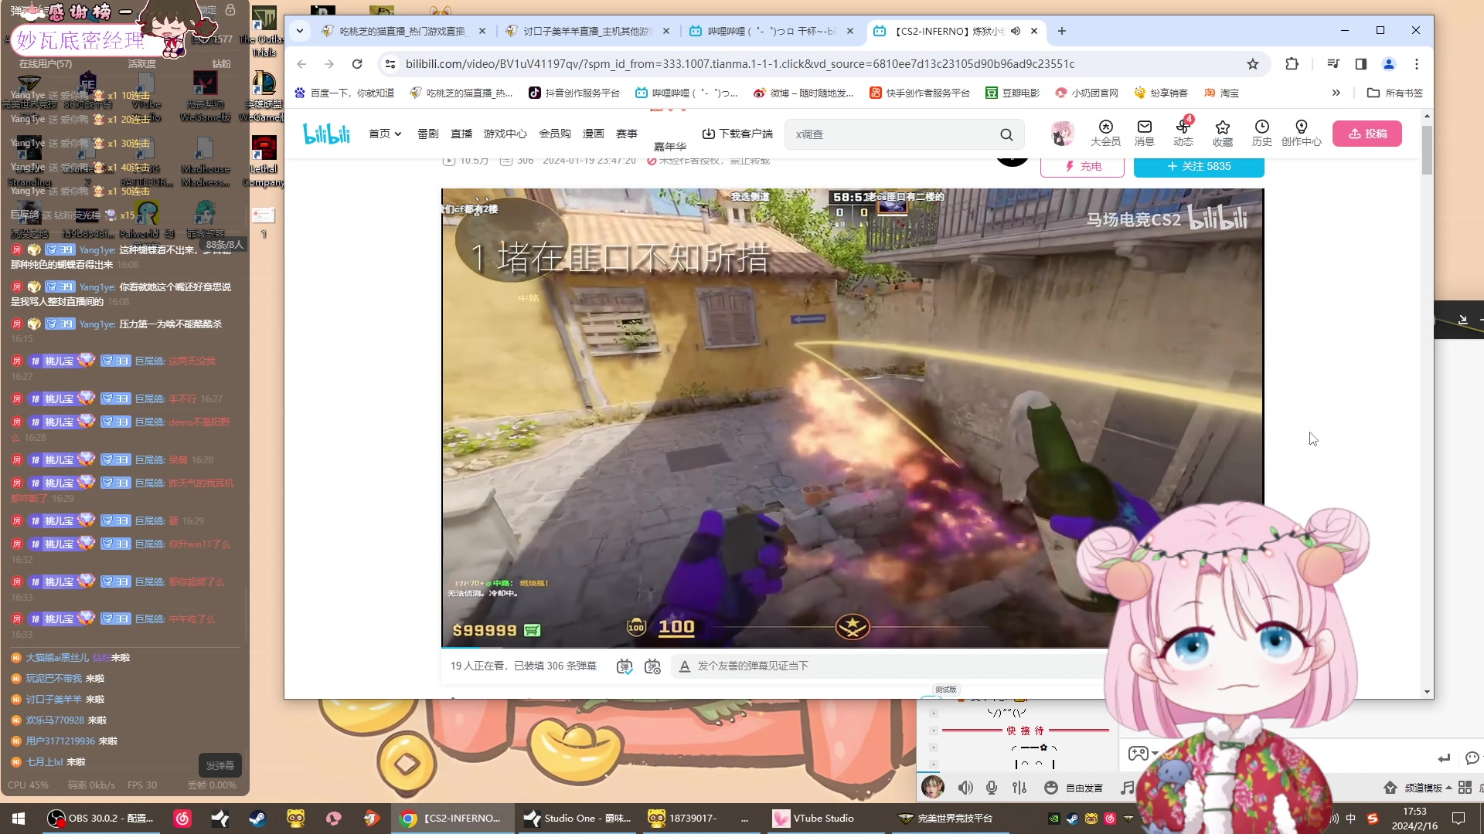Click the speaker volume icon in voice chat
The height and width of the screenshot is (834, 1484).
click(965, 788)
